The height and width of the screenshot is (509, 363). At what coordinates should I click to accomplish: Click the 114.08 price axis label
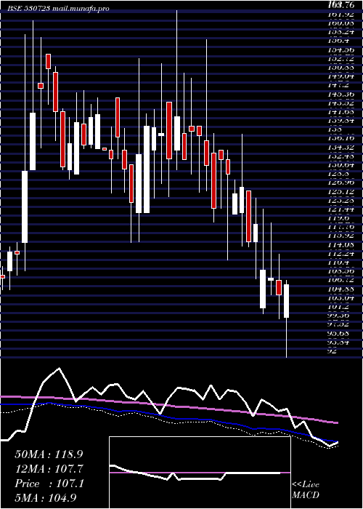coord(342,245)
